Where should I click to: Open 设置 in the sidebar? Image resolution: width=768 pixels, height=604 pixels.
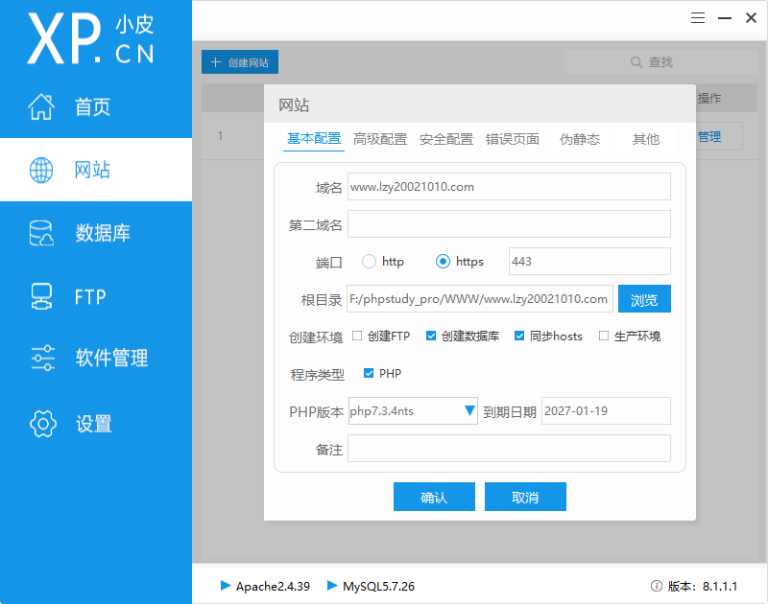pos(96,424)
